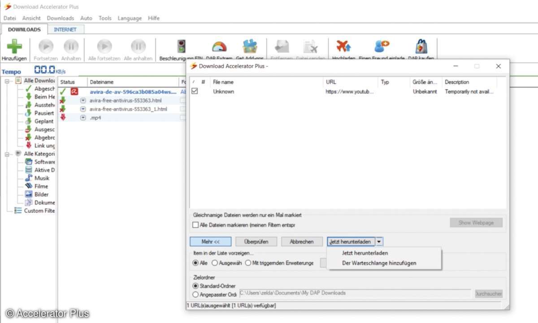This screenshot has width=538, height=323.
Task: Select the Filme category in sidebar
Action: click(x=37, y=186)
